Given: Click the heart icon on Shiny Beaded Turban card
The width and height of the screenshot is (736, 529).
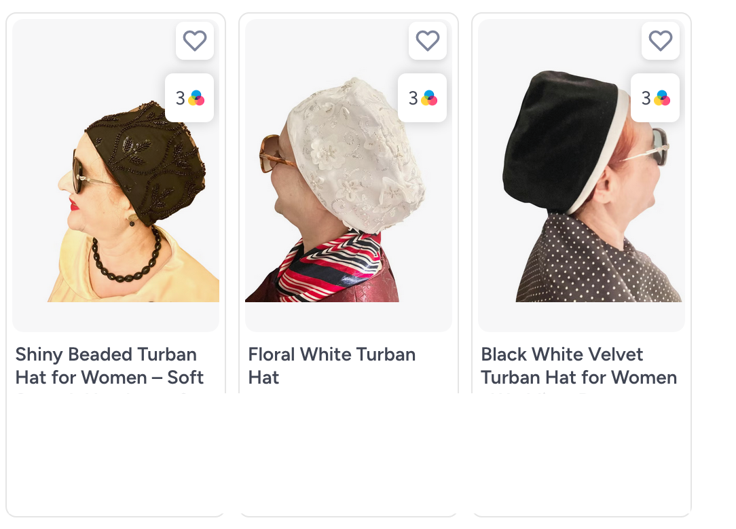Looking at the screenshot, I should click(x=195, y=41).
